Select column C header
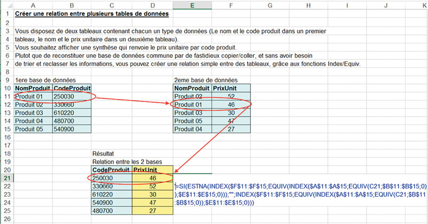The image size is (428, 224). (x=112, y=5)
